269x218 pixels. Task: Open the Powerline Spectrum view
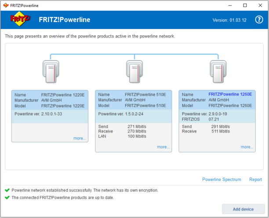[x=222, y=179]
